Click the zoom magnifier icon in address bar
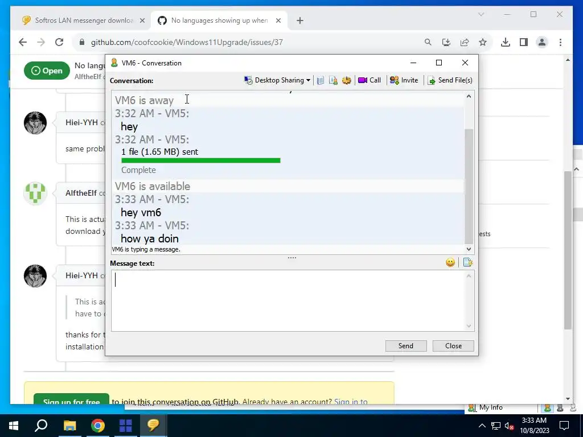Viewport: 583px width, 437px height. (428, 42)
